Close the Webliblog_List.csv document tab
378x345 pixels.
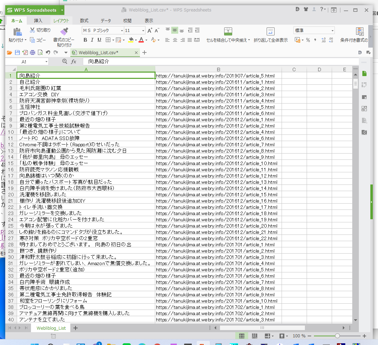[x=136, y=53]
